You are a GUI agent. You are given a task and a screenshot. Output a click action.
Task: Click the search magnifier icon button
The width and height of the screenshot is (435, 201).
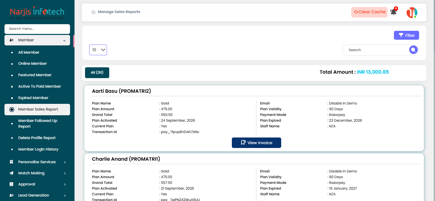[413, 50]
